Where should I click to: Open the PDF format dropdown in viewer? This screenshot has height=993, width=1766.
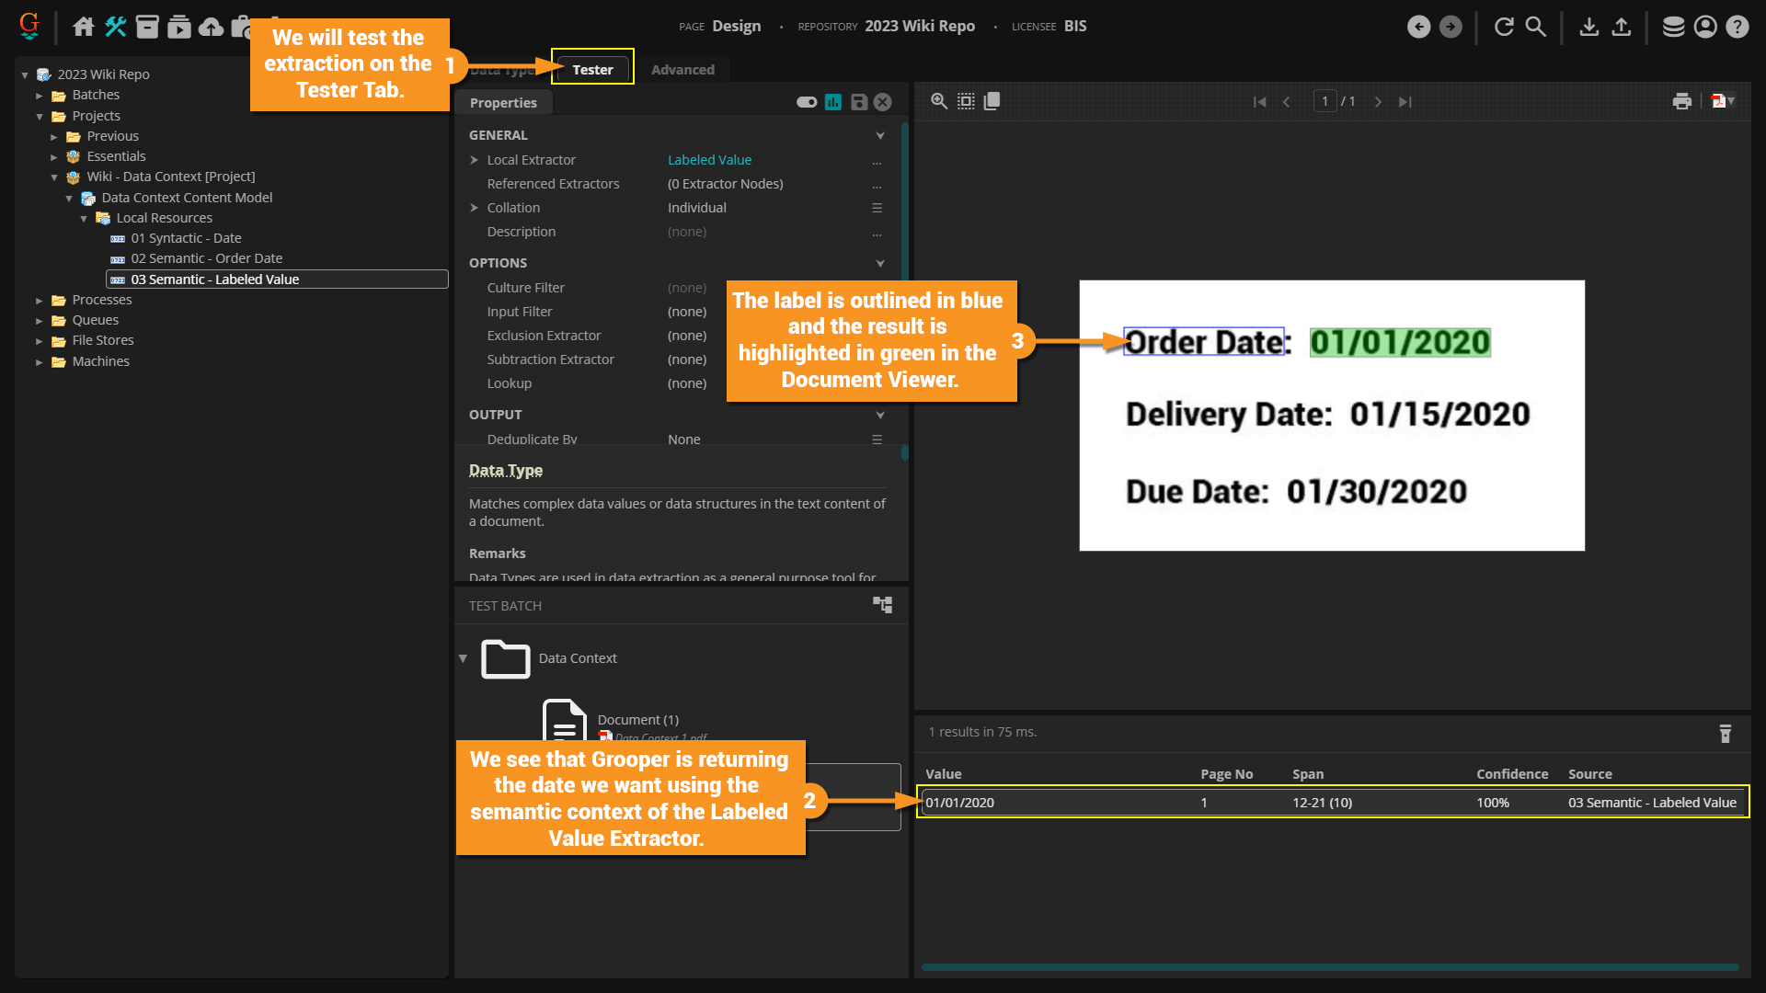1723,101
